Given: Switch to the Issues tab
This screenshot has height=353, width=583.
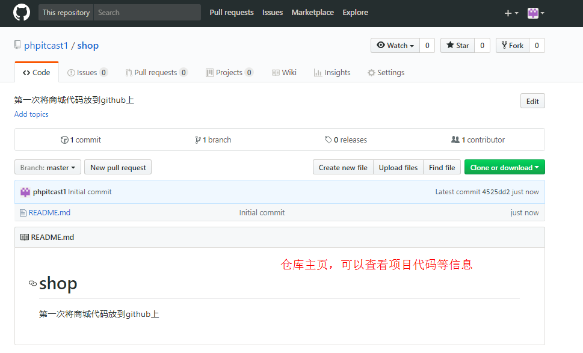Looking at the screenshot, I should click(87, 73).
